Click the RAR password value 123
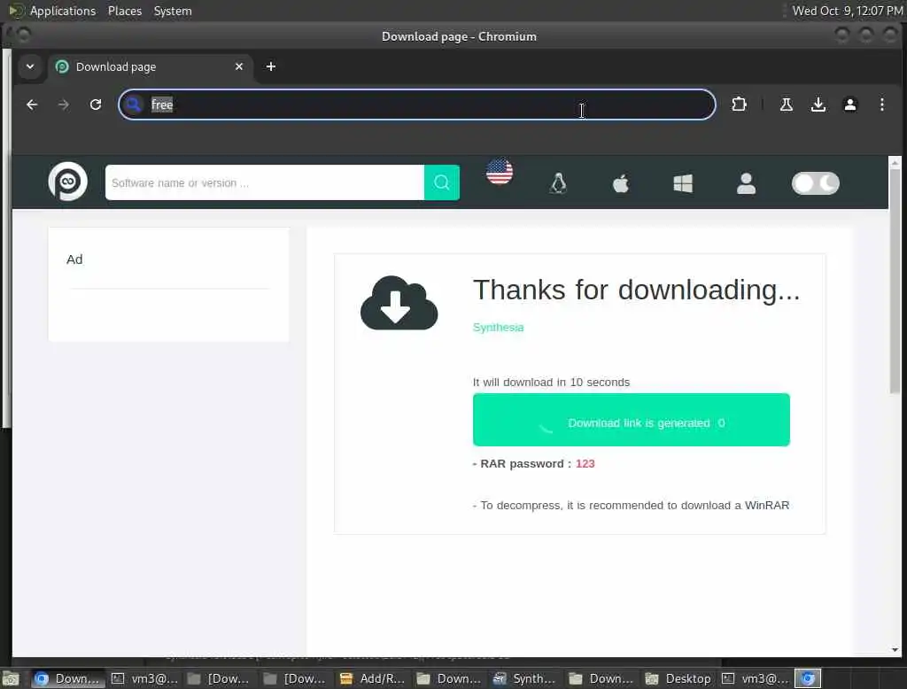The image size is (907, 689). pos(585,464)
